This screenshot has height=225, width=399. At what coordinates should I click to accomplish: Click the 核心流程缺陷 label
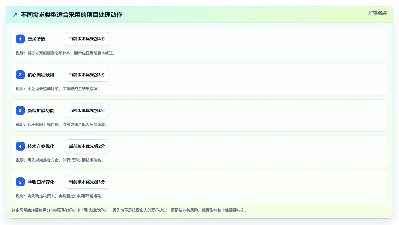coord(41,75)
